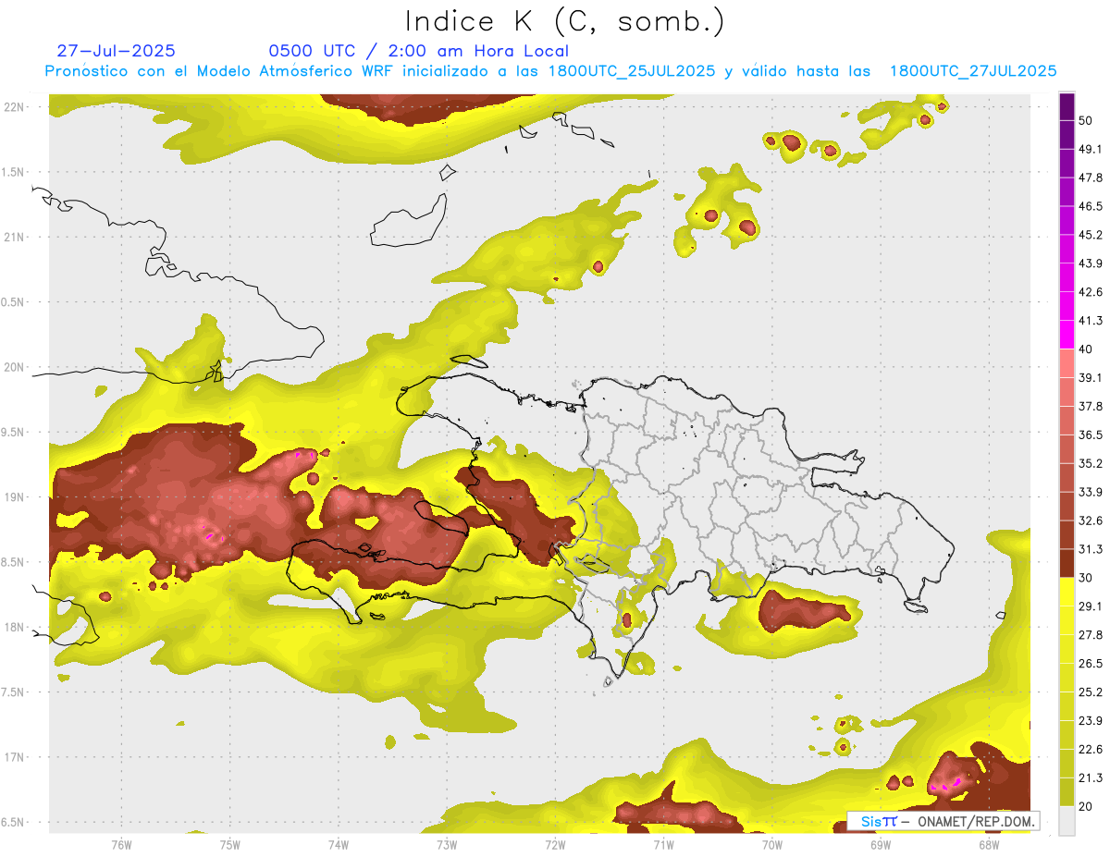Image resolution: width=1110 pixels, height=857 pixels.
Task: Click the legend value "21.3"
Action: (x=1091, y=778)
